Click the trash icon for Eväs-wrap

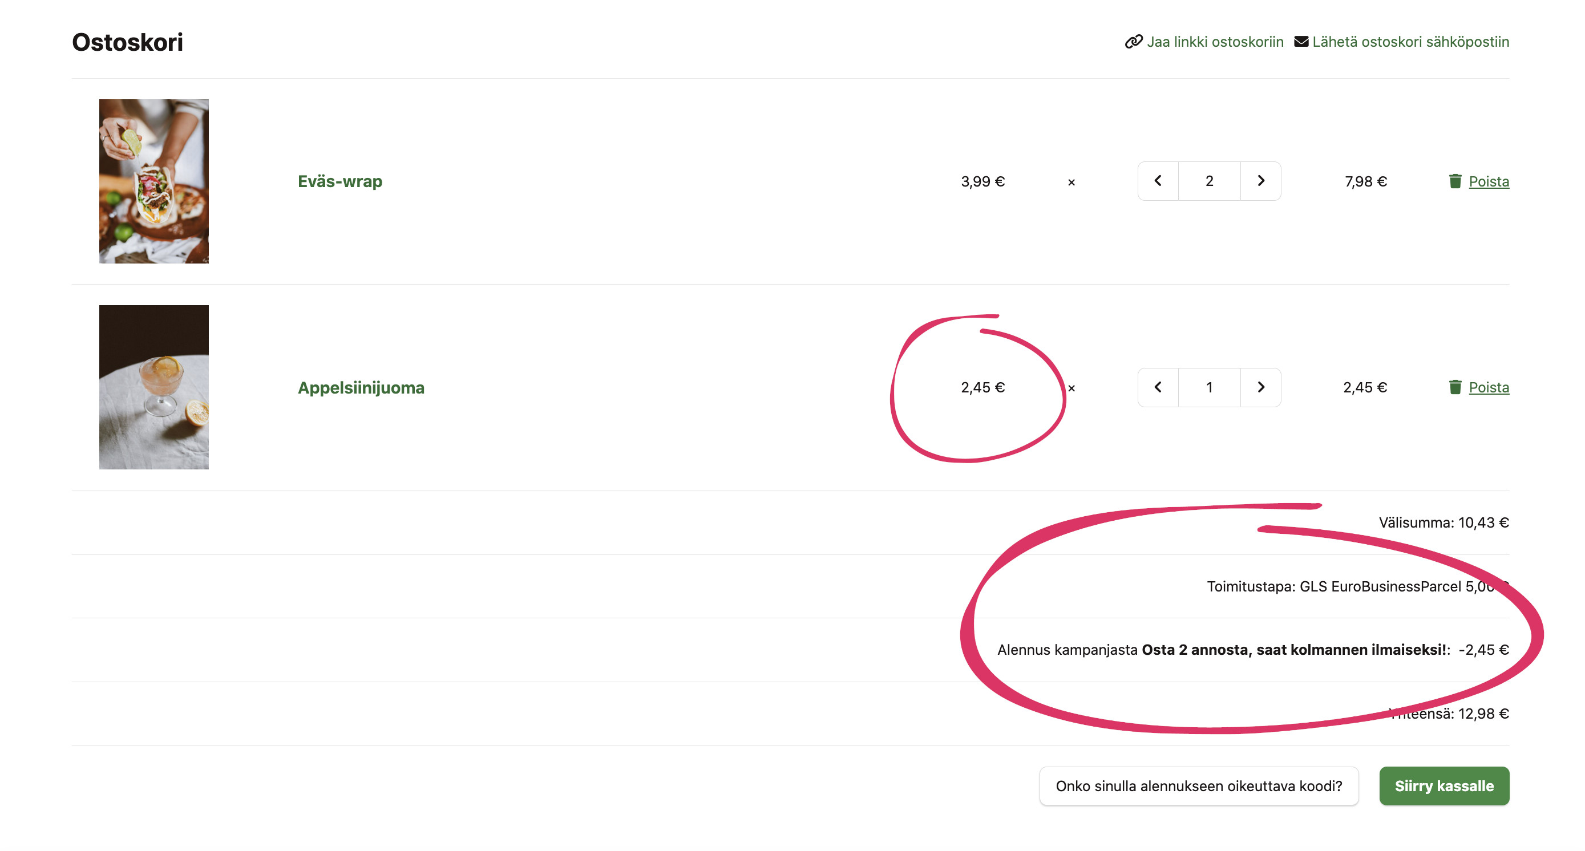[x=1454, y=181]
